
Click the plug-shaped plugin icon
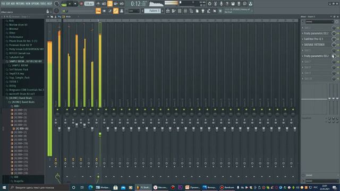203,11
